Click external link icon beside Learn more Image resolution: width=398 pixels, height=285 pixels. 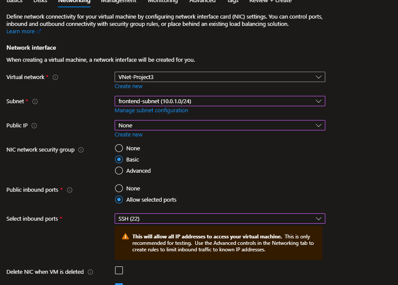tap(39, 32)
